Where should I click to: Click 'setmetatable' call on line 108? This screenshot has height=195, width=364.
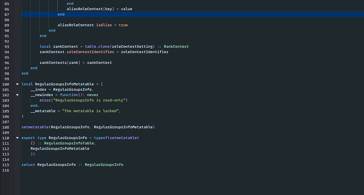click(x=35, y=127)
